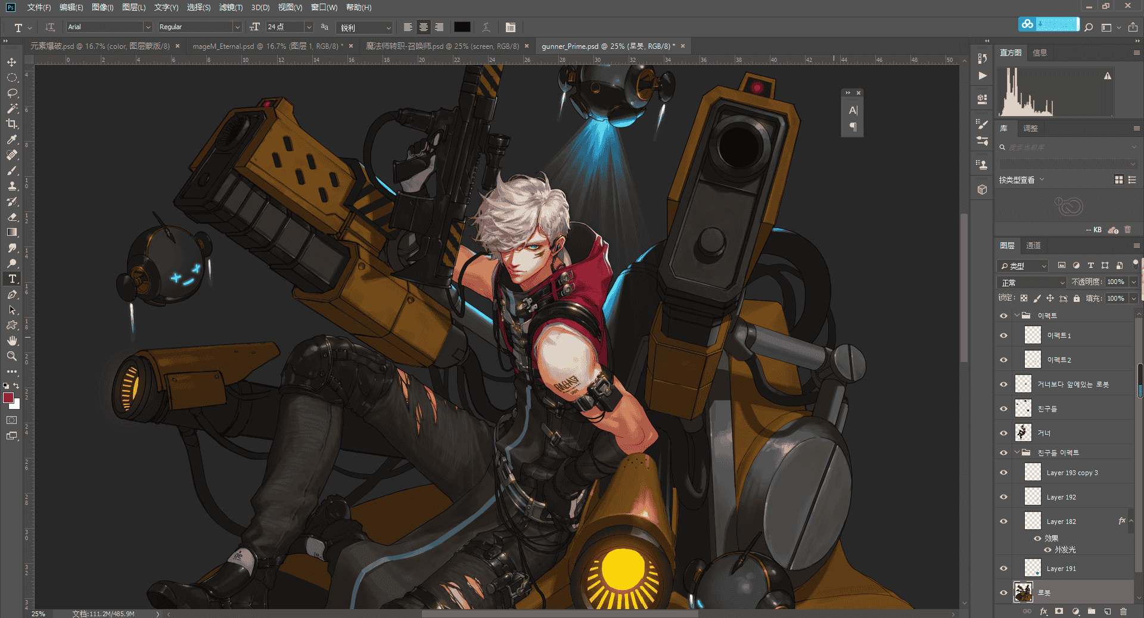
Task: Open the 滤镜(T) menu
Action: pos(231,7)
